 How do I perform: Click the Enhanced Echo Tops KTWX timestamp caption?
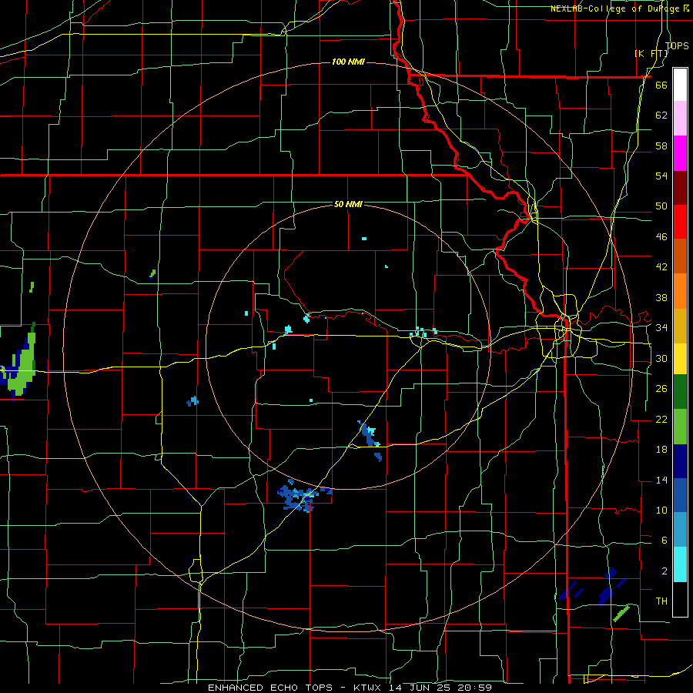[x=350, y=688]
